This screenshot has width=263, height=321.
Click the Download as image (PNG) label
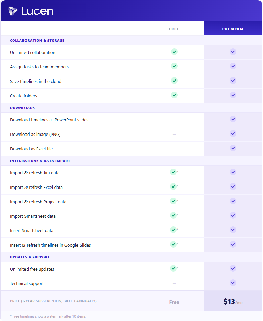coord(35,134)
